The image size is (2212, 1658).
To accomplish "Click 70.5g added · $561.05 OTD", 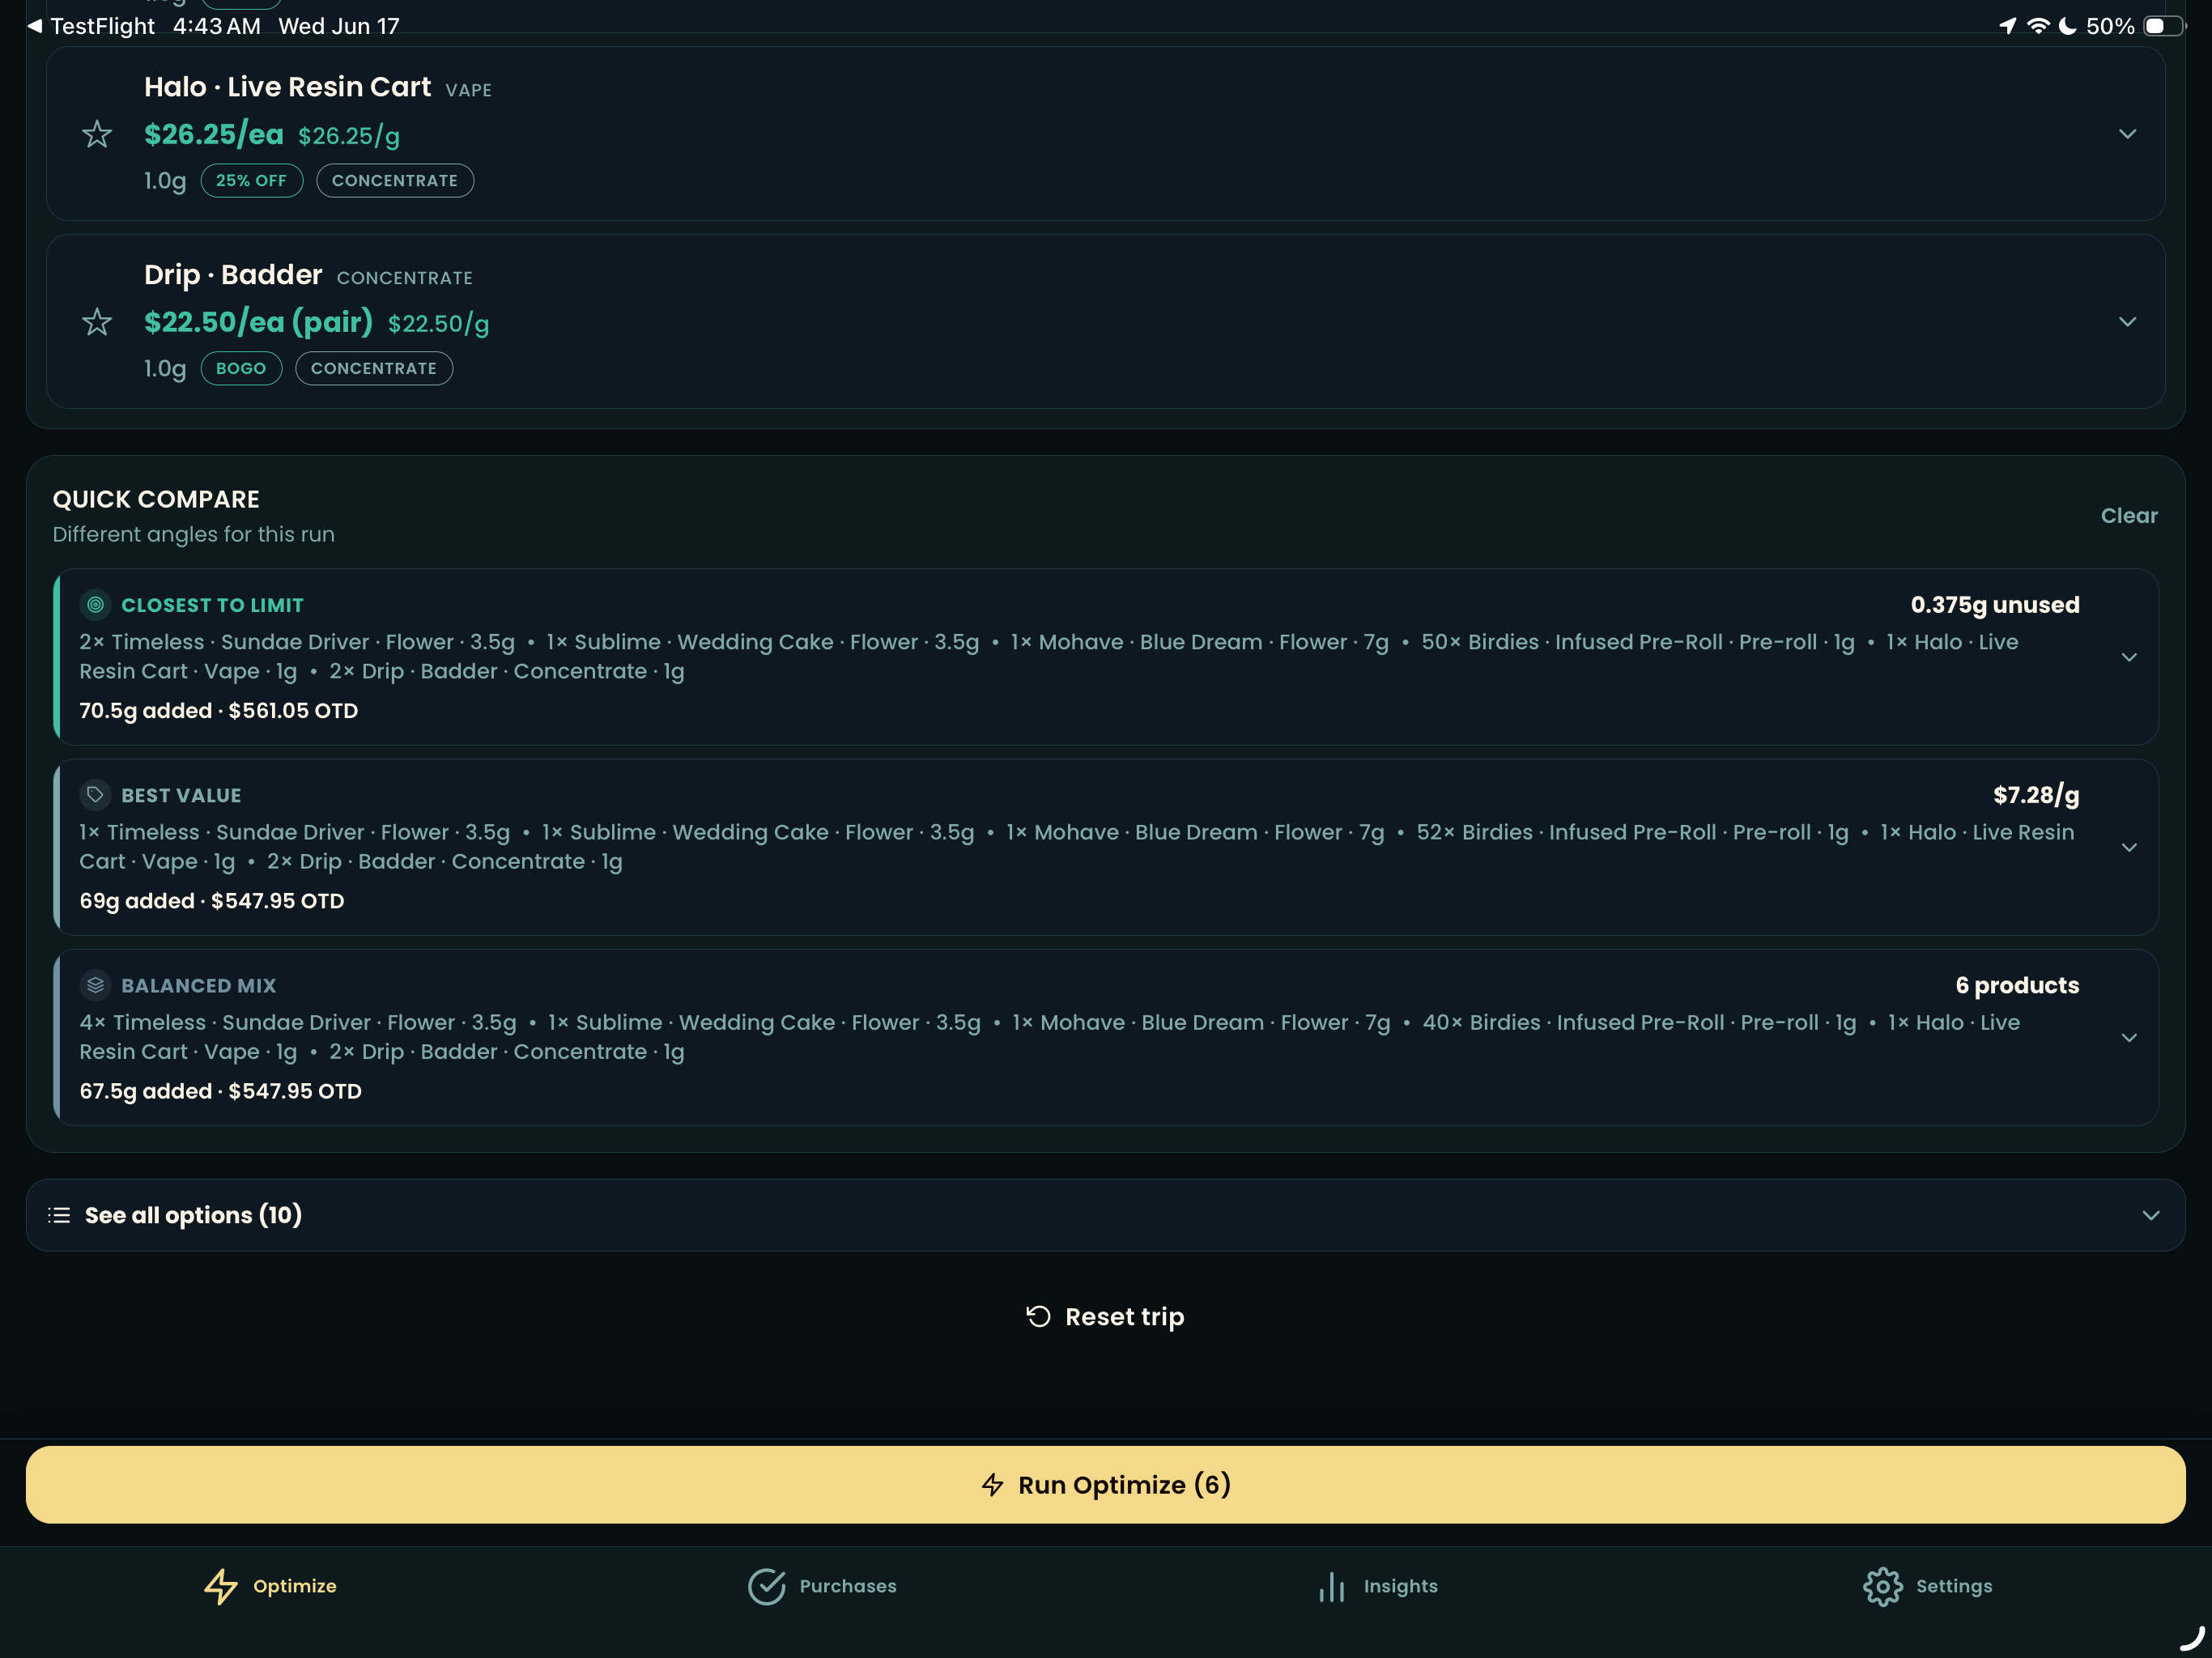I will coord(219,711).
